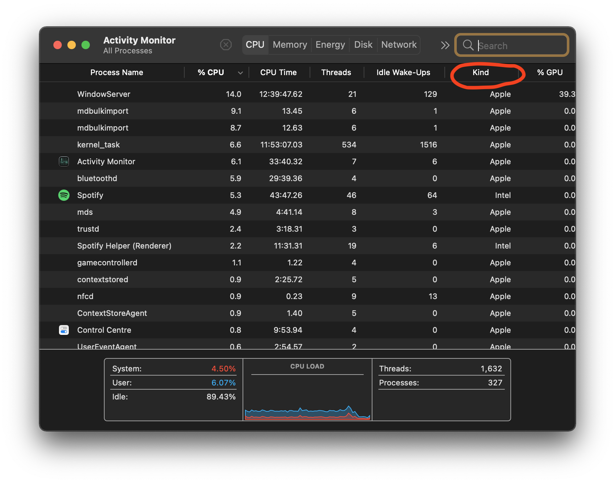The height and width of the screenshot is (483, 615).
Task: Open the Network tab
Action: (399, 45)
